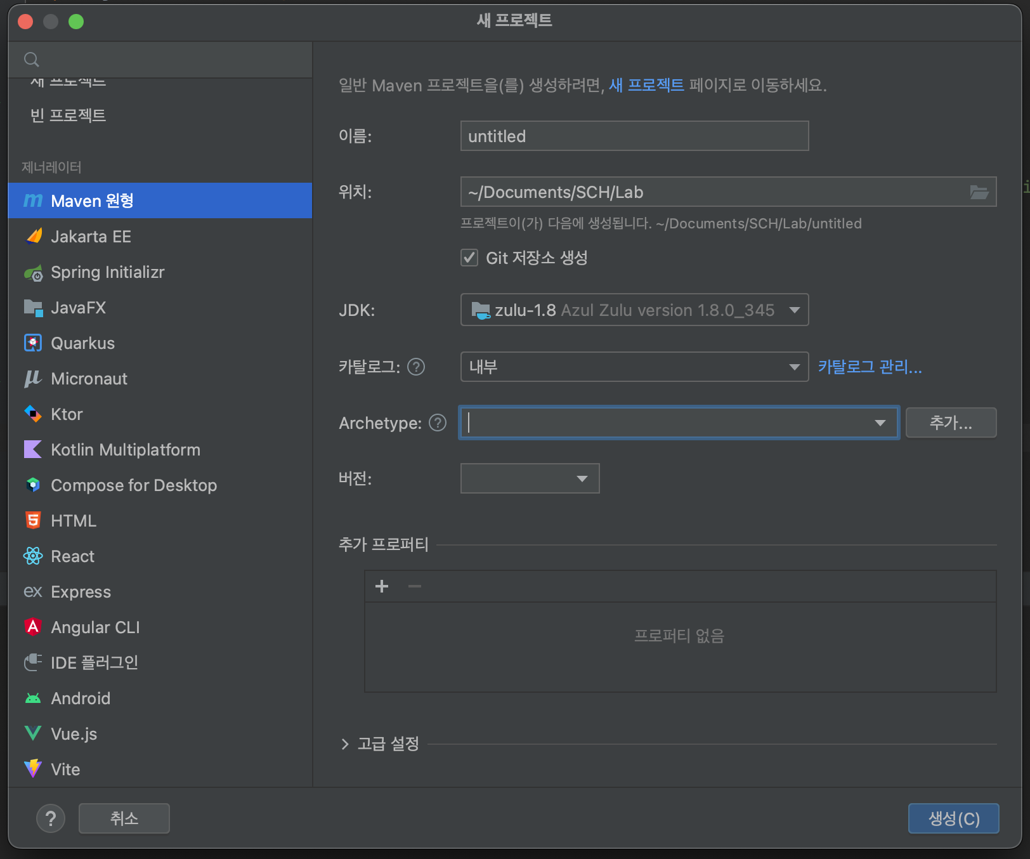Select the Maven 원형 generator

[x=160, y=200]
